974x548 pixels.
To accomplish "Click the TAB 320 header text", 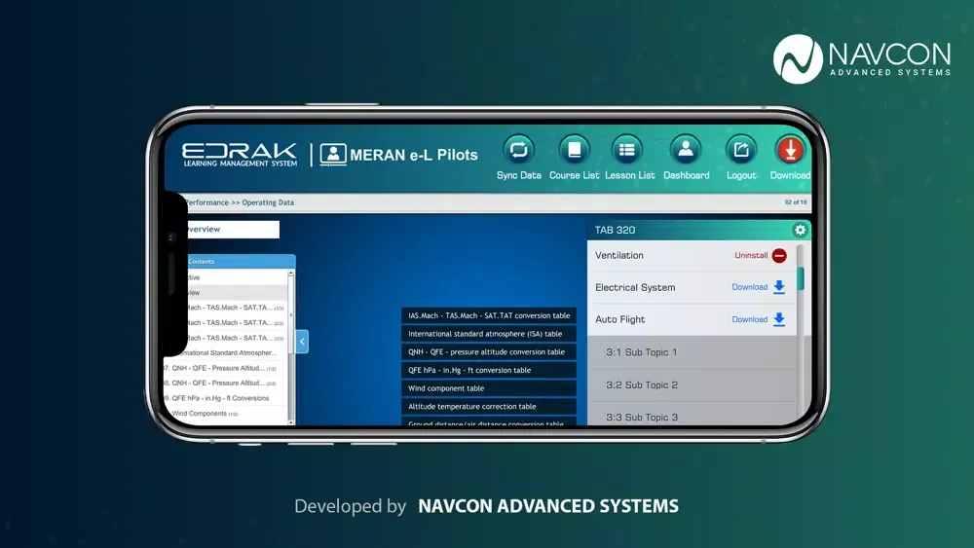I will click(x=615, y=231).
